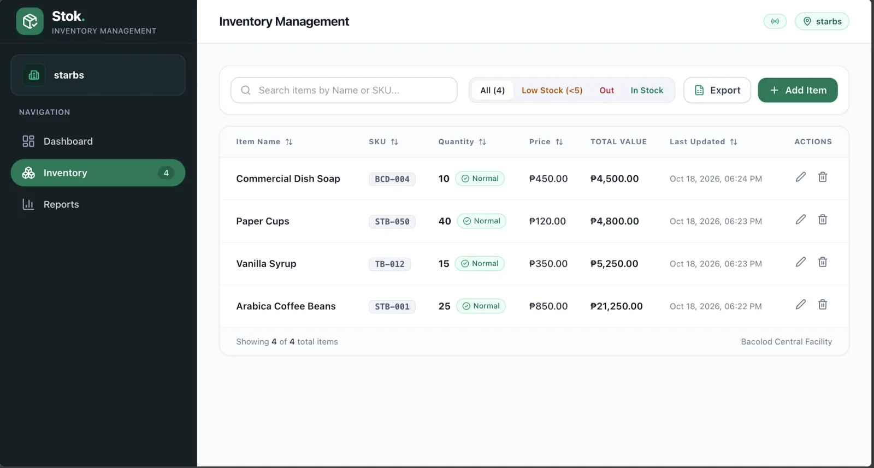Click the starbs store building icon
The image size is (874, 468).
click(34, 75)
